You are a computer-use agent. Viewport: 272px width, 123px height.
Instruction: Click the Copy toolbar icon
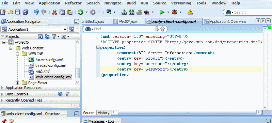[x=62, y=12]
